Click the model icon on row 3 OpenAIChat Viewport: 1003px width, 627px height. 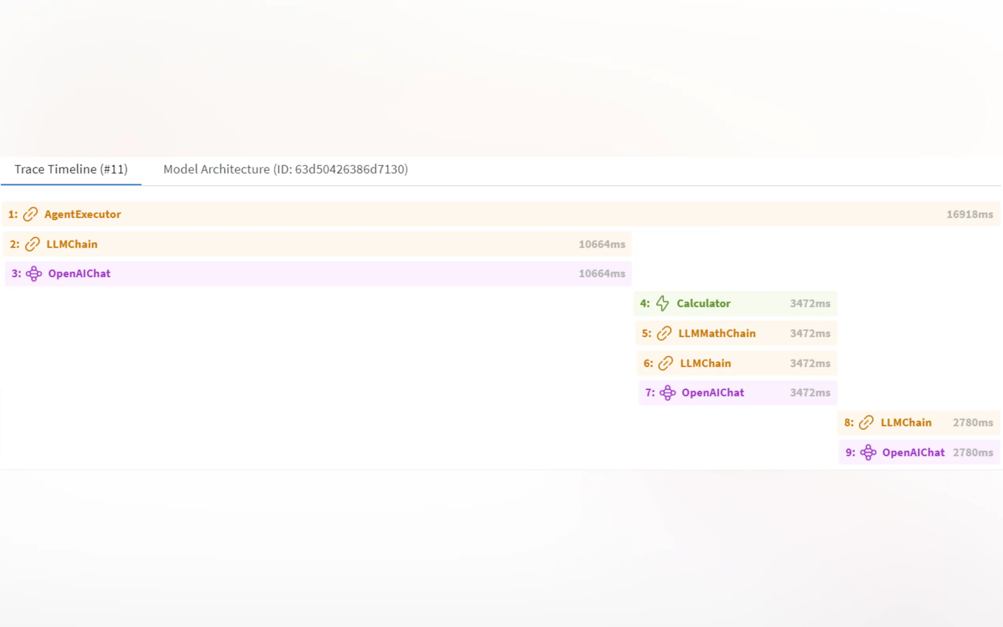click(x=34, y=274)
